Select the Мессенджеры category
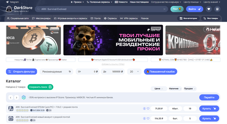Image resolution: width=227 pixels, height=124 pixels. point(42,18)
